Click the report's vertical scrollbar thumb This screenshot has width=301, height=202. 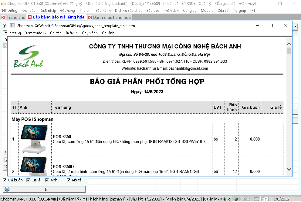(289, 51)
